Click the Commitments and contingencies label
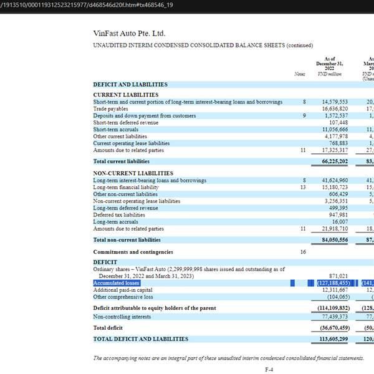374x374 pixels. click(133, 252)
